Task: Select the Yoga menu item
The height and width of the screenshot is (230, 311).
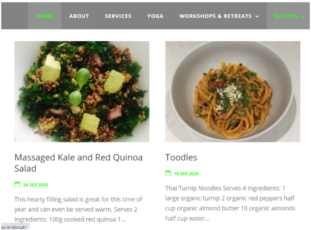Action: (x=155, y=16)
